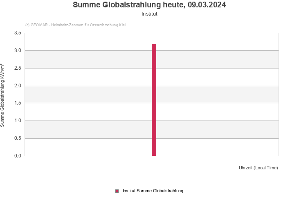This screenshot has height=205, width=299.
Task: Click the legend label Institut Summe Globalstrahlung
Action: coord(153,191)
